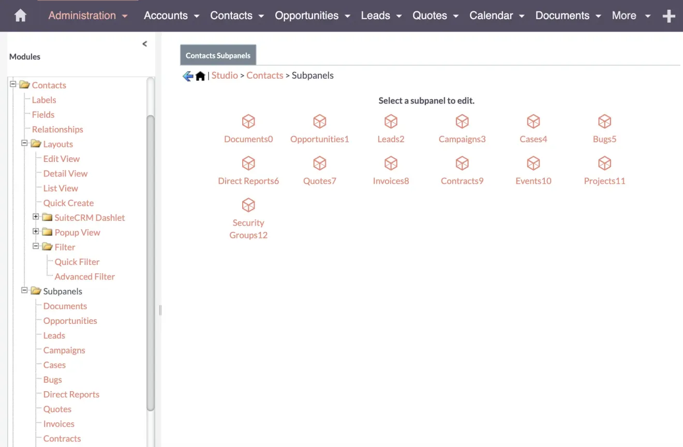Viewport: 683px width, 447px height.
Task: Collapse the Modules sidebar panel
Action: coord(145,43)
